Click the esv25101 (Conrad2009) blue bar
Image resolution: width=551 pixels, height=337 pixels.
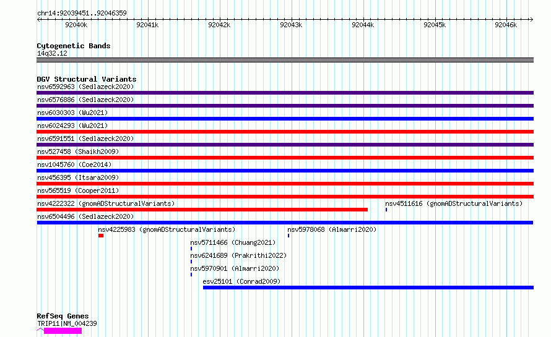pos(368,288)
